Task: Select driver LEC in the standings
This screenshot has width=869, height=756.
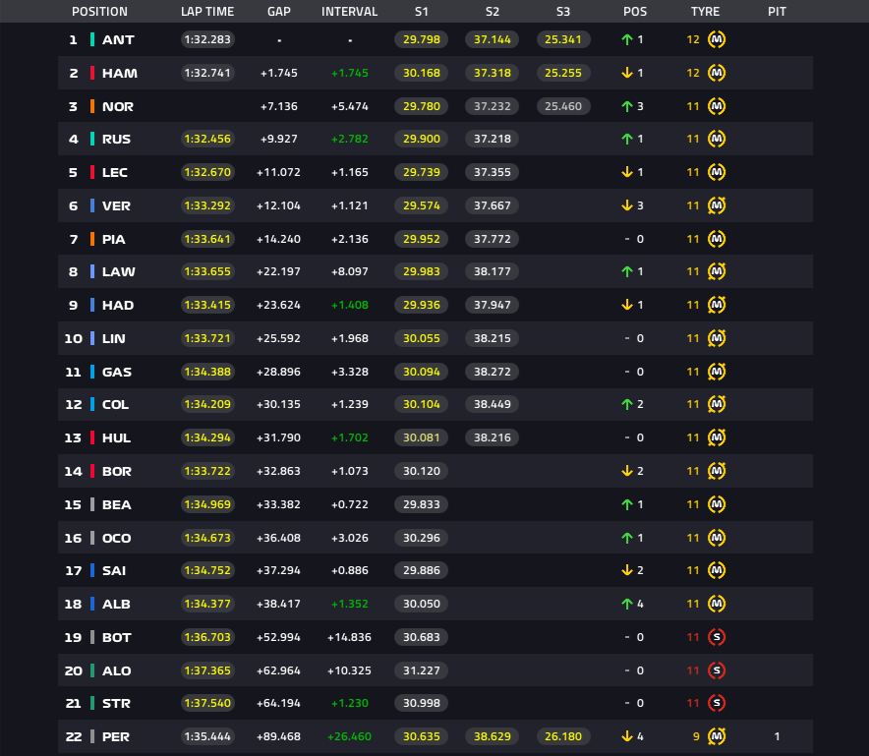Action: [115, 172]
